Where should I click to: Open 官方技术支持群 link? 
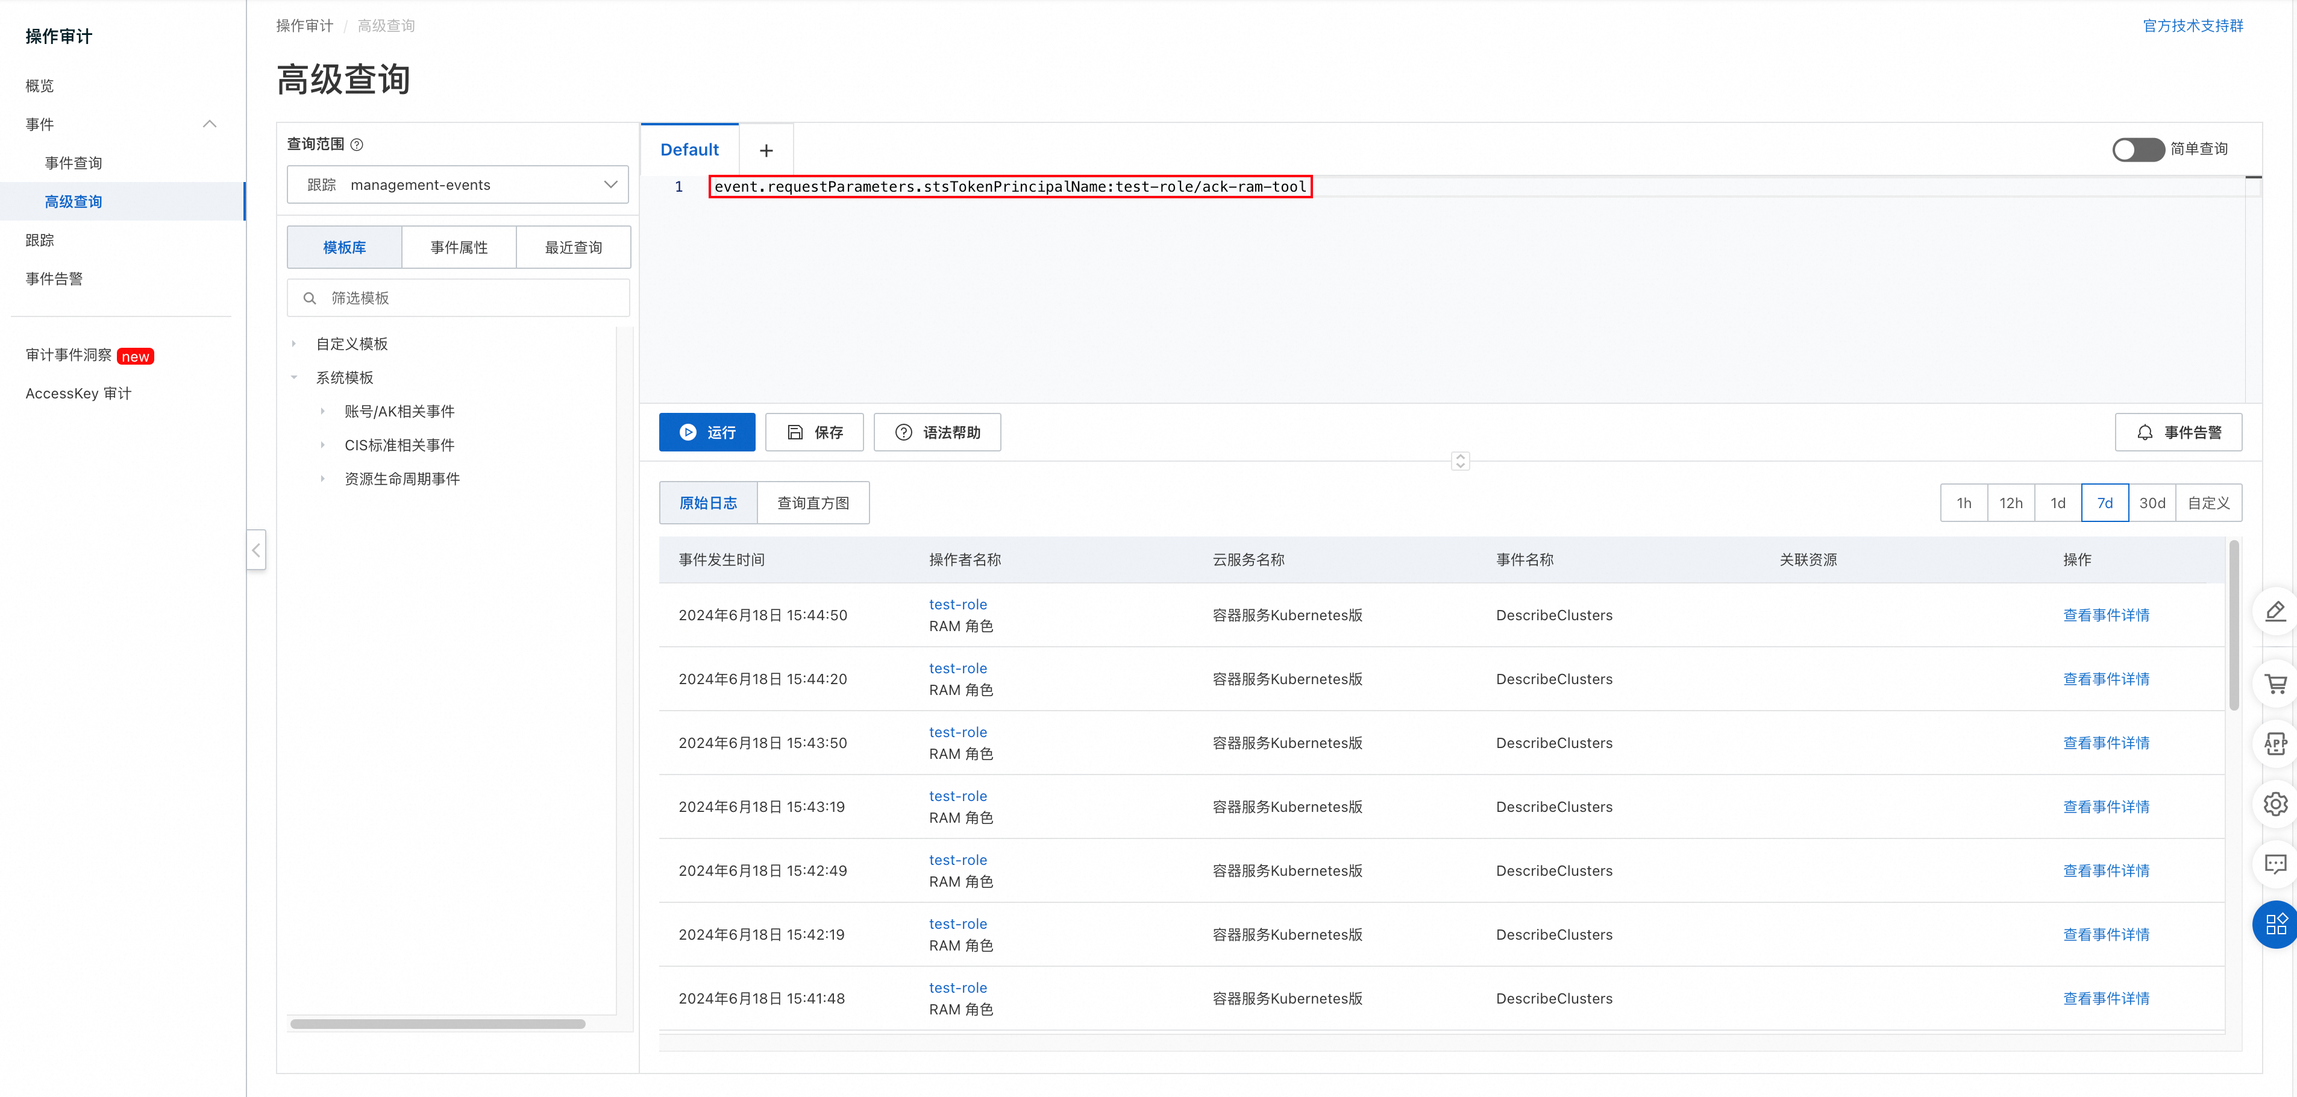pos(2193,26)
